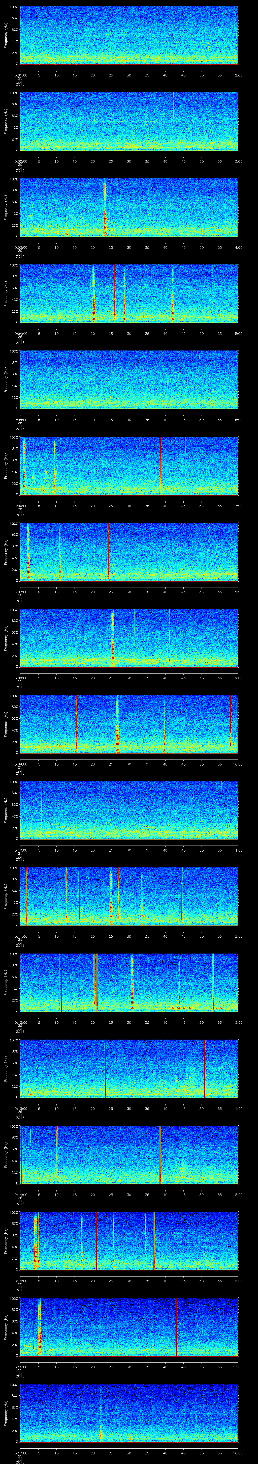Image resolution: width=258 pixels, height=1464 pixels.
Task: Click the '0:04:00' start time label
Action: coord(20,334)
